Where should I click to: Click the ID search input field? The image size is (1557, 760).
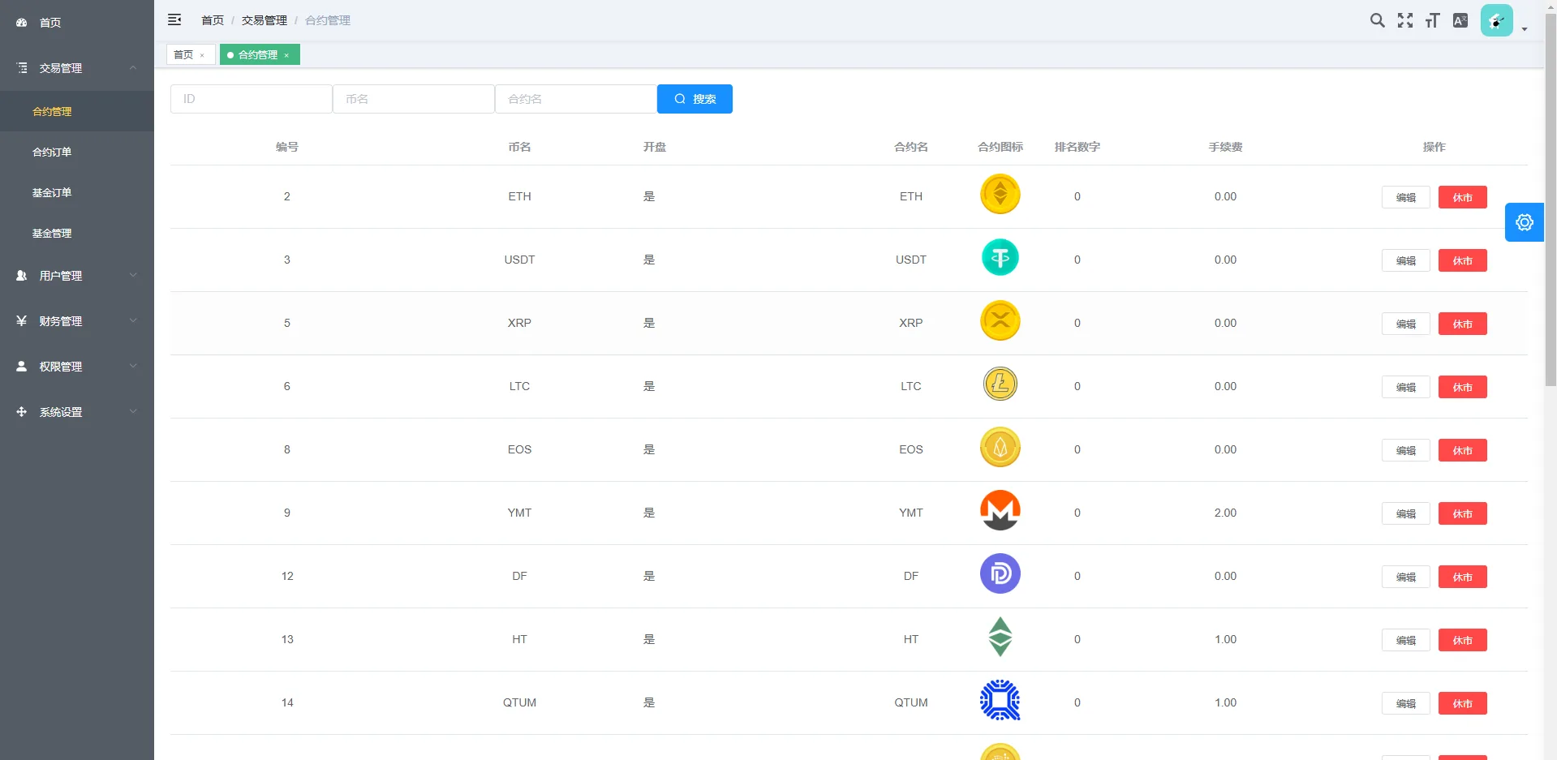tap(251, 98)
